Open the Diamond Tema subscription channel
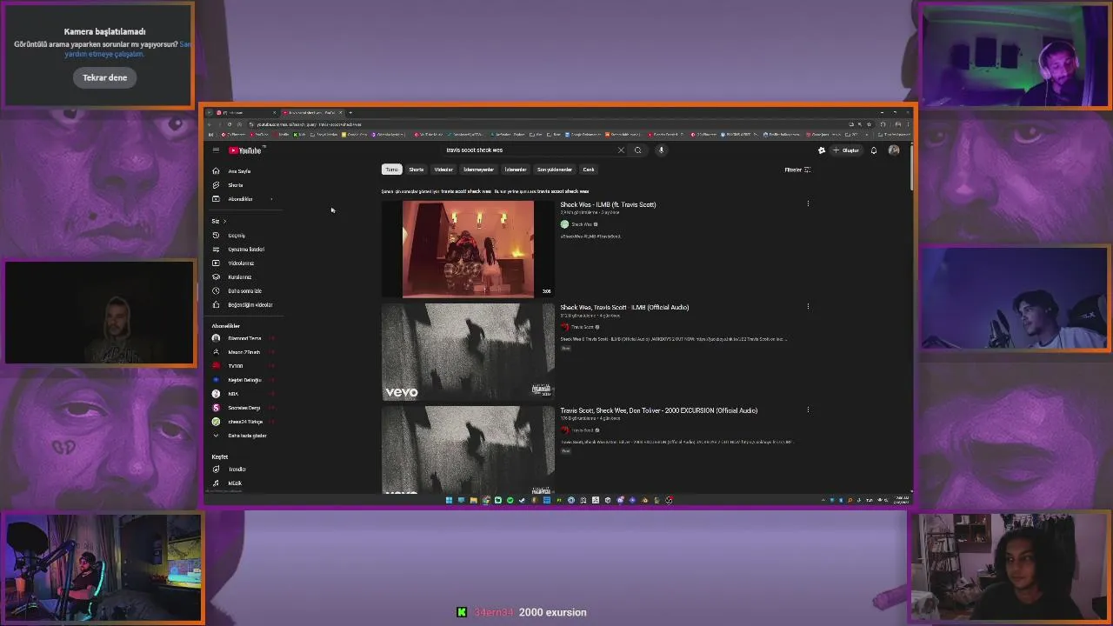1113x626 pixels. (244, 338)
